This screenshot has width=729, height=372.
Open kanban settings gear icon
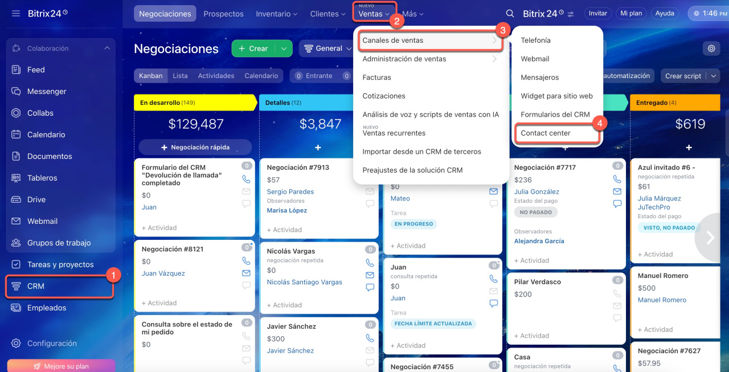coord(711,48)
